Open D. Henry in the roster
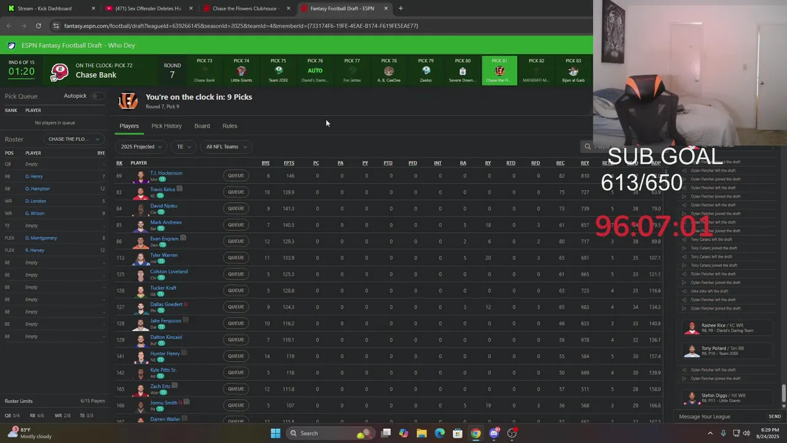 pyautogui.click(x=34, y=177)
